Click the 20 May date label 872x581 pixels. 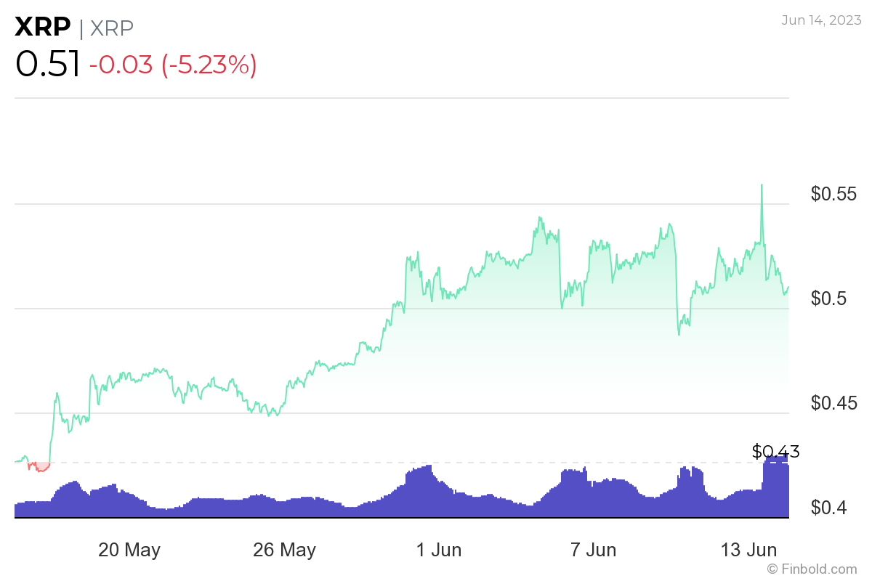(129, 550)
